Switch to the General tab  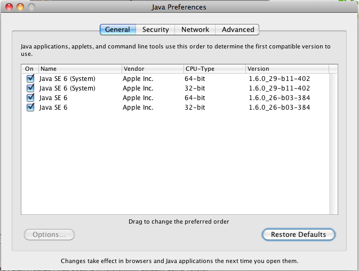(118, 29)
